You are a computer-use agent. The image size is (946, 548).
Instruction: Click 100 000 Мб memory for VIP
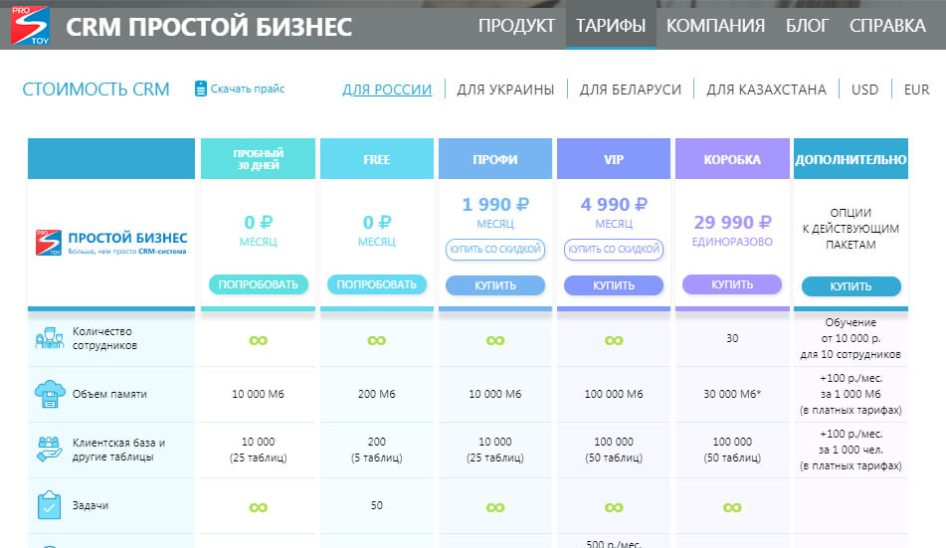tap(614, 394)
